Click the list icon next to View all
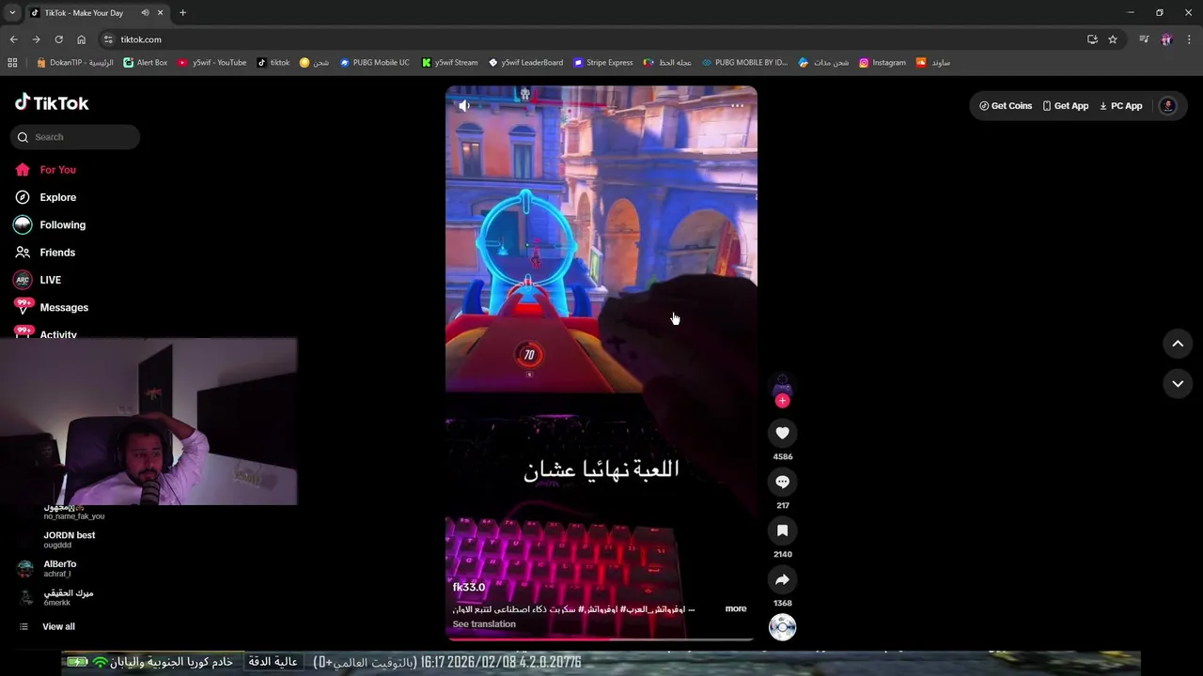 pyautogui.click(x=23, y=626)
